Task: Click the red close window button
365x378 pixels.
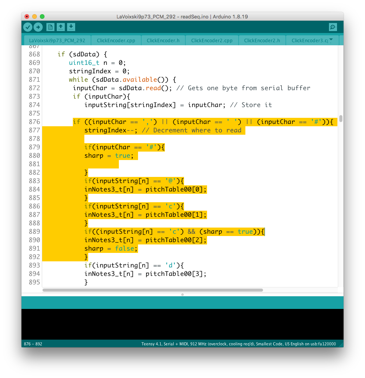Action: pyautogui.click(x=27, y=17)
